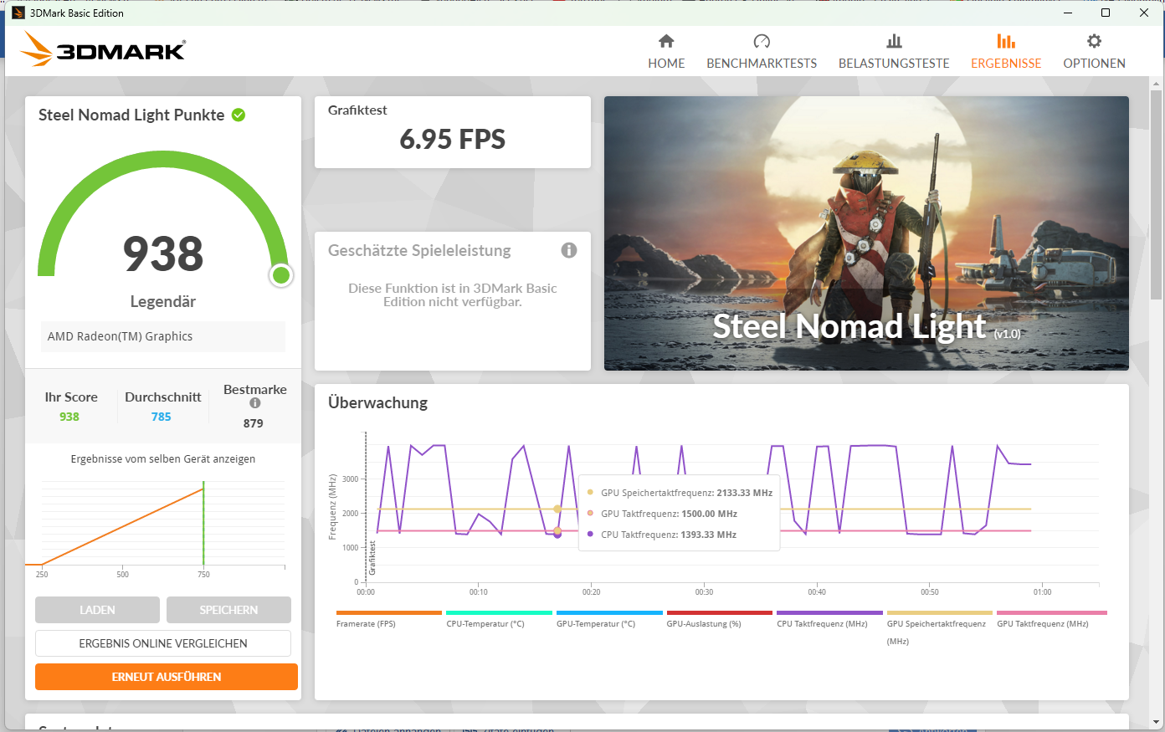Click the SPEICHERN button
This screenshot has width=1165, height=732.
coord(228,610)
